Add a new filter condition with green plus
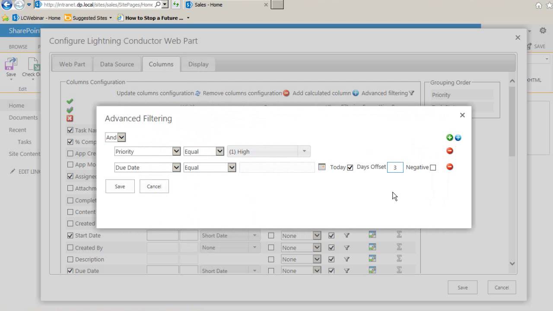This screenshot has width=553, height=311. coord(449,138)
